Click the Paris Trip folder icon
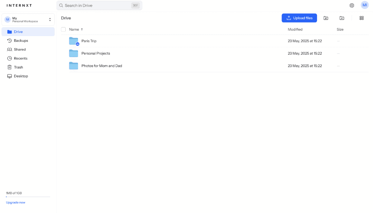 coord(73,41)
